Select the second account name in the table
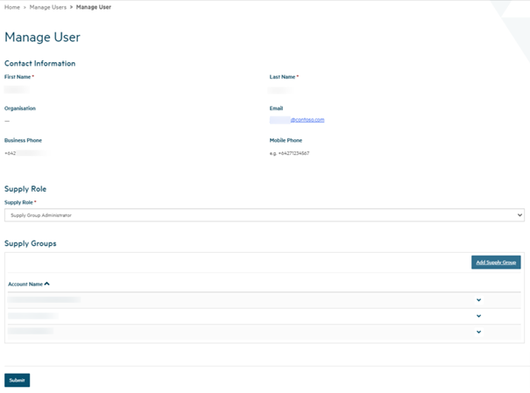530x393 pixels. [x=33, y=316]
